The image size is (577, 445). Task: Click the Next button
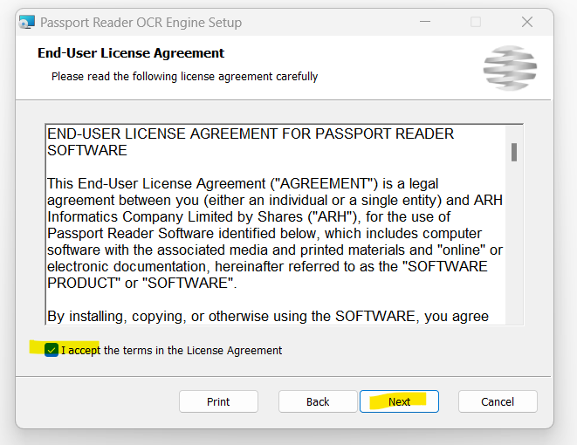pyautogui.click(x=399, y=401)
